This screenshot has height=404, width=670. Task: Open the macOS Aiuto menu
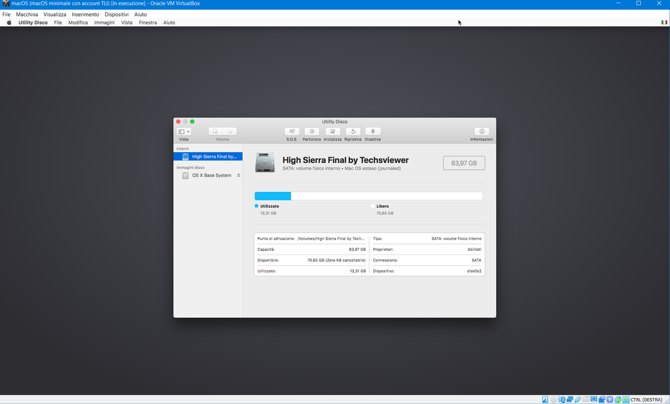(169, 22)
